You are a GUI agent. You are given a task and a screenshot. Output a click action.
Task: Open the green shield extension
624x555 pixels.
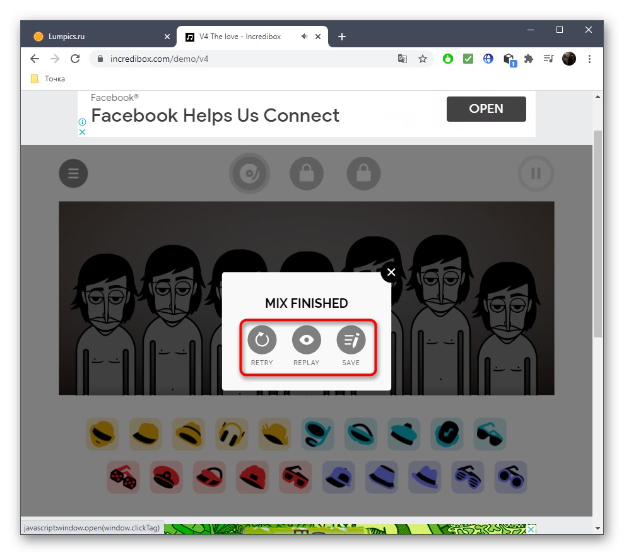(448, 59)
